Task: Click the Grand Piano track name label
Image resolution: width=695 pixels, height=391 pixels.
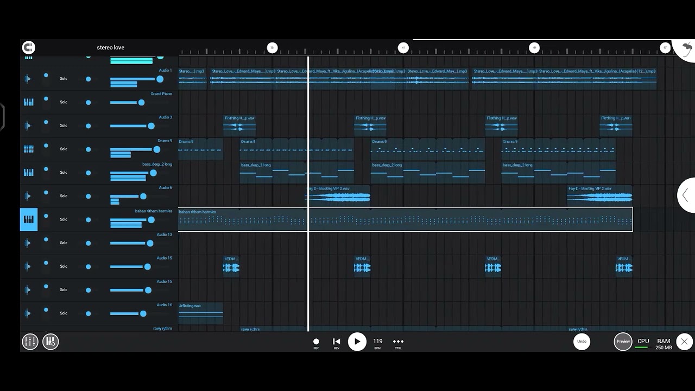Action: pyautogui.click(x=161, y=94)
